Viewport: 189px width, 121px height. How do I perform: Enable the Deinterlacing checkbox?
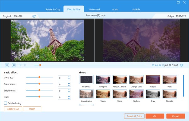click(5, 103)
